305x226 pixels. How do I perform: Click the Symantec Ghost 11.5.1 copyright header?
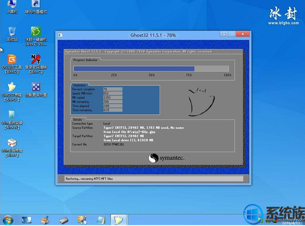click(x=139, y=52)
